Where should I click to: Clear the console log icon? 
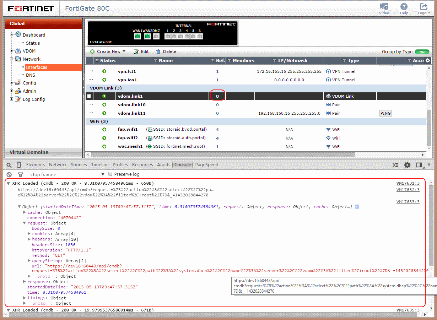point(9,174)
